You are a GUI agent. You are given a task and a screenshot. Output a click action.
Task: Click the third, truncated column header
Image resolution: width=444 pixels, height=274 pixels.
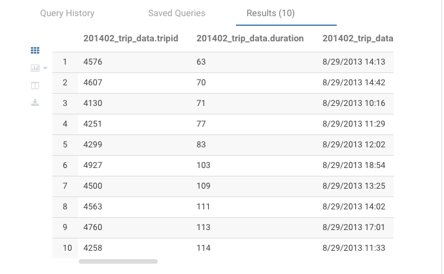point(357,39)
